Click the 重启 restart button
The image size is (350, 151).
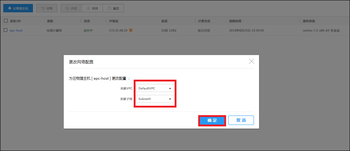click(113, 8)
